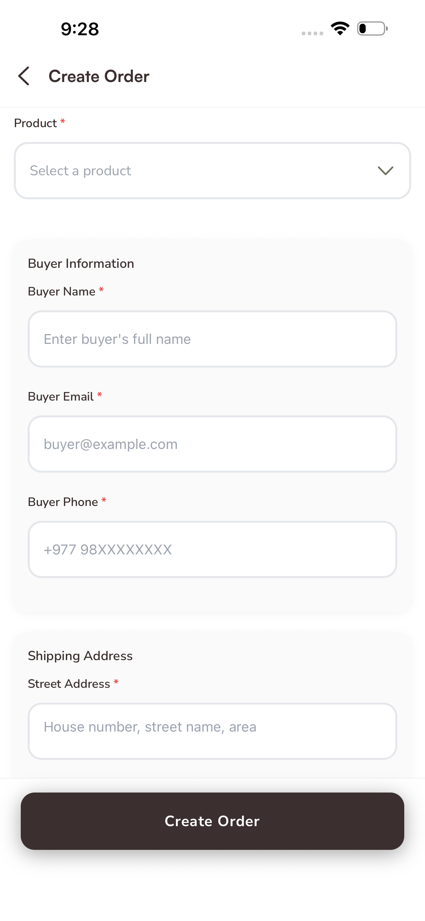Tap the red asterisk beside Buyer Name

click(101, 290)
